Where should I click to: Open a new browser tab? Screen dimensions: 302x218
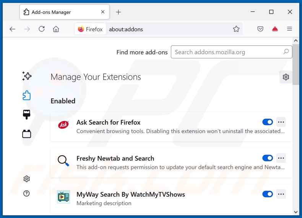[x=119, y=12]
